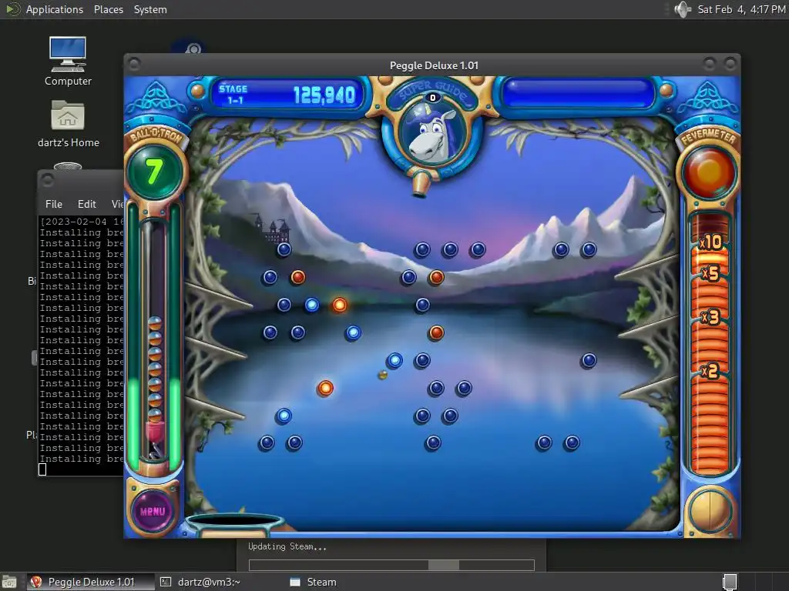
Task: Click the Fevermeter orange orb
Action: [709, 172]
